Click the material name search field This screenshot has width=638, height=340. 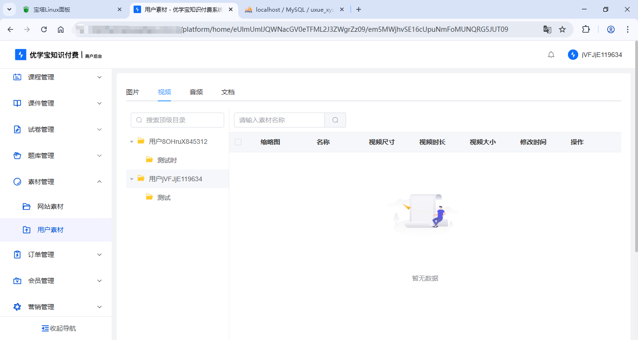click(x=278, y=120)
